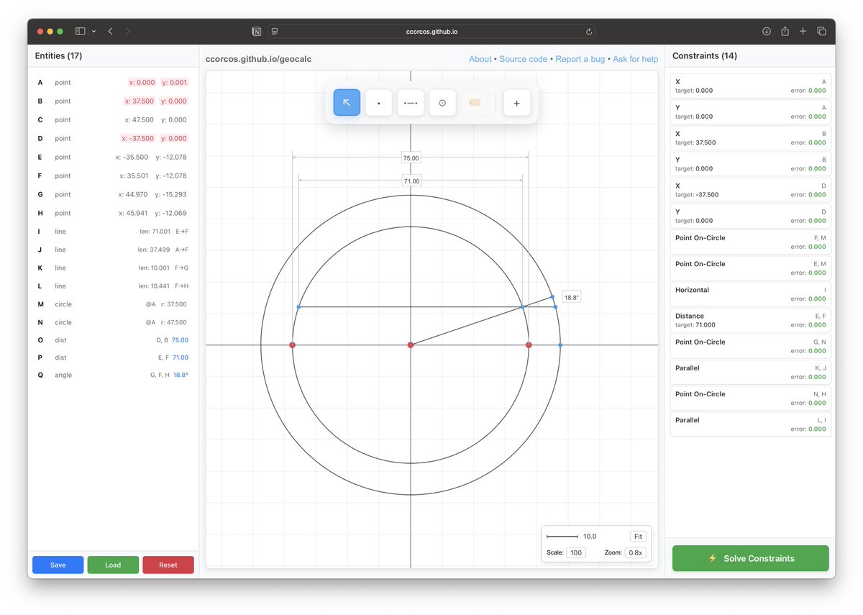863x615 pixels.
Task: Select line K with len 10.001
Action: (x=113, y=268)
